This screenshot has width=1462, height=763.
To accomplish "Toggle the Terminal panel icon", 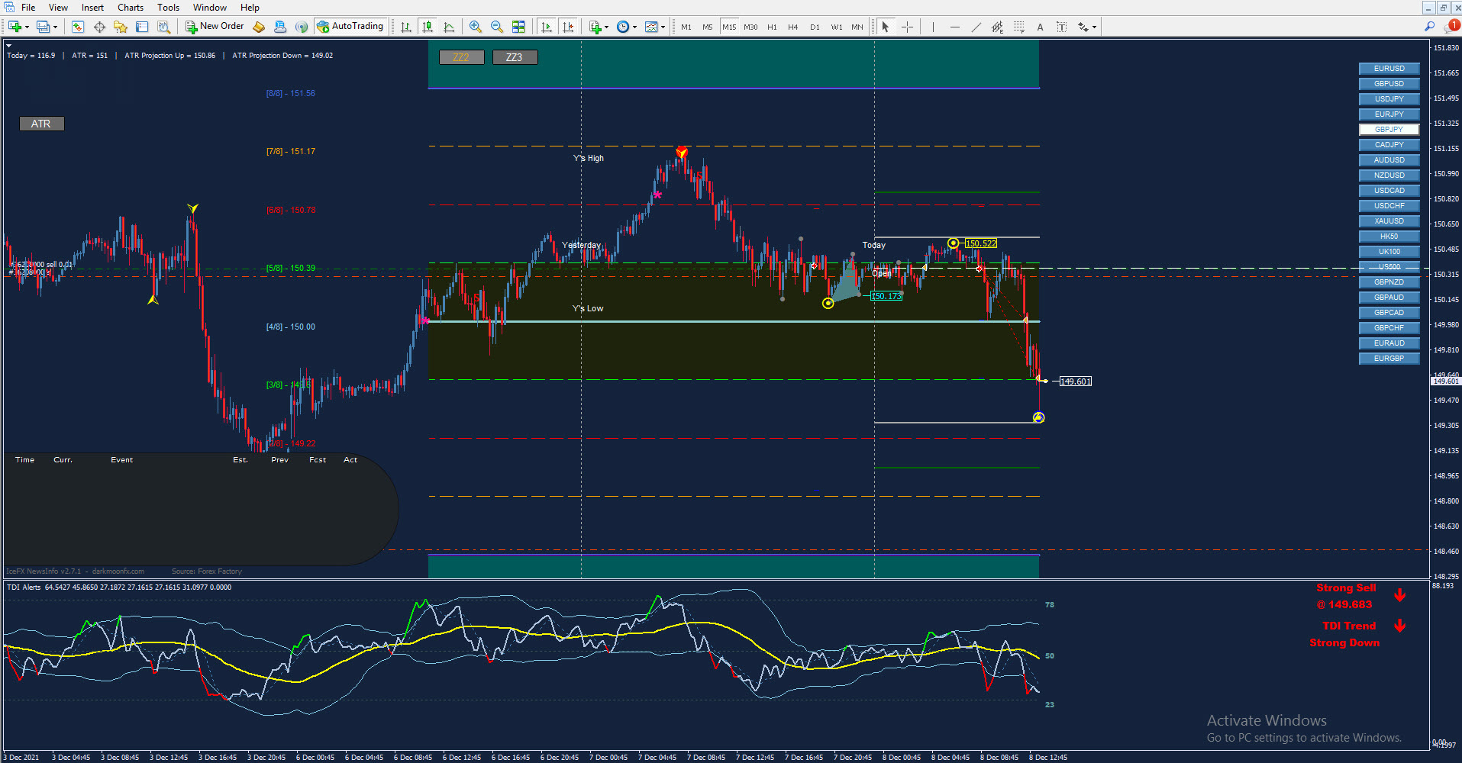I will pos(142,27).
